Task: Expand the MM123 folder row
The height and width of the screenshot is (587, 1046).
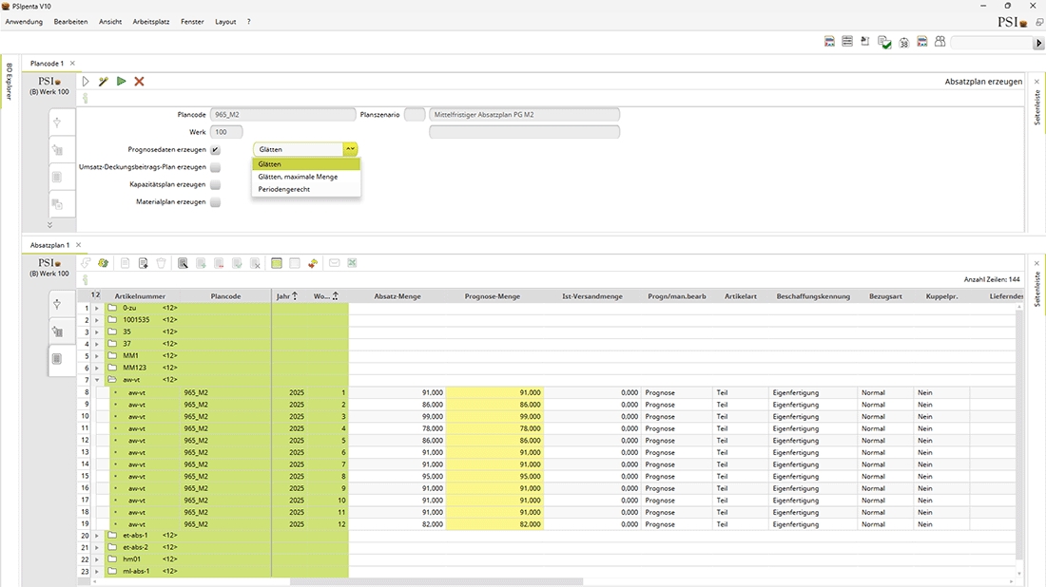Action: 97,368
